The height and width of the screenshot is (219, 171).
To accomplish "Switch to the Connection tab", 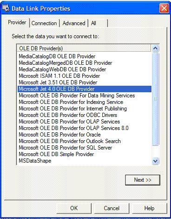I will point(44,23).
